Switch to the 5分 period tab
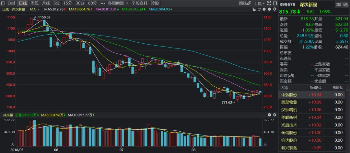This screenshot has width=350, height=153. [57, 3]
